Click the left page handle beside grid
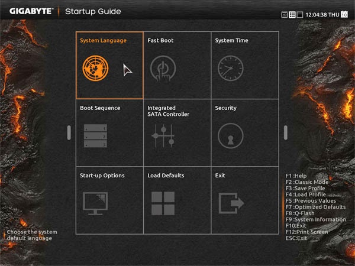Viewport: 355px width, 266px height. coord(69,133)
